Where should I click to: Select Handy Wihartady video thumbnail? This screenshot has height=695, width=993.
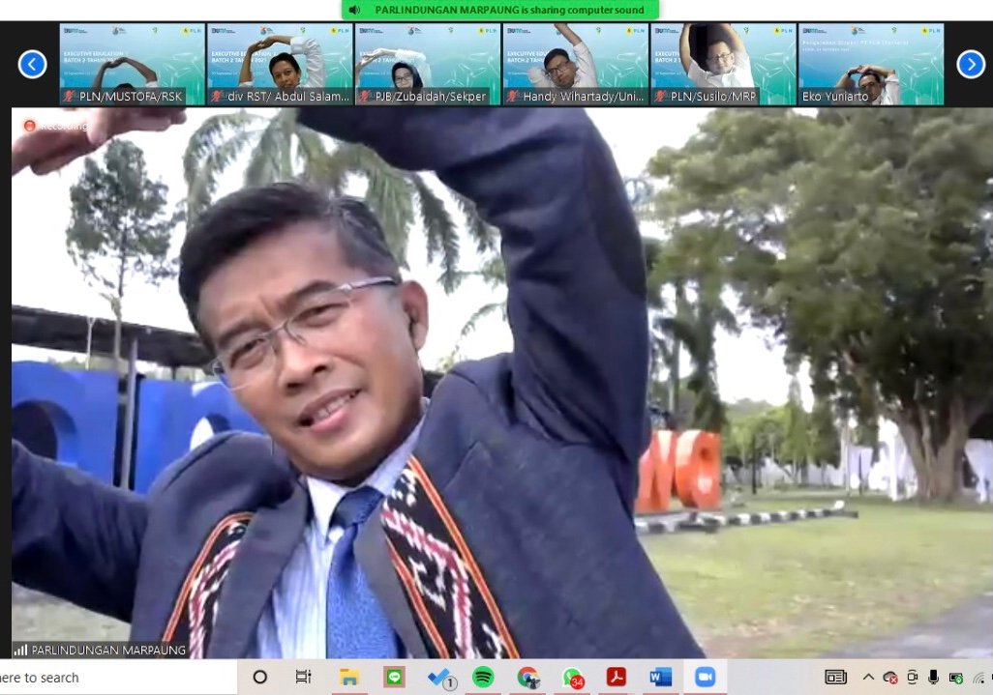coord(575,65)
